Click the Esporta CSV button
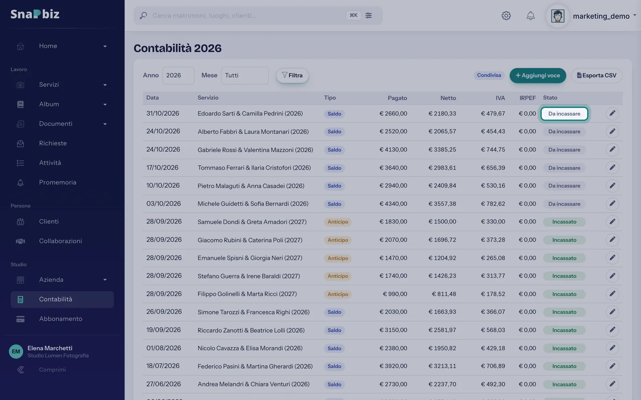The image size is (641, 400). click(x=597, y=75)
